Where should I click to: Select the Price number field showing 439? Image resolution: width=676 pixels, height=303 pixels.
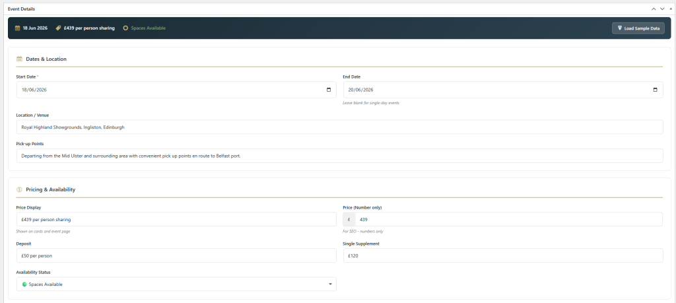coord(508,219)
